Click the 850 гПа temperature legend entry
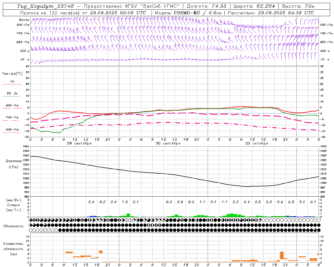This screenshot has height=267, width=334. 12,106
